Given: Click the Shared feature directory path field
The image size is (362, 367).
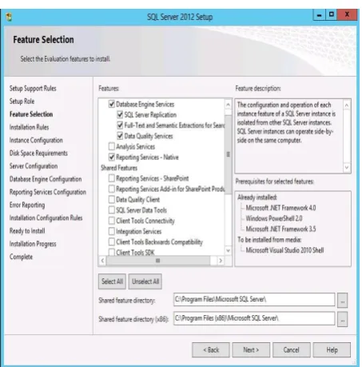Looking at the screenshot, I should pyautogui.click(x=254, y=300).
